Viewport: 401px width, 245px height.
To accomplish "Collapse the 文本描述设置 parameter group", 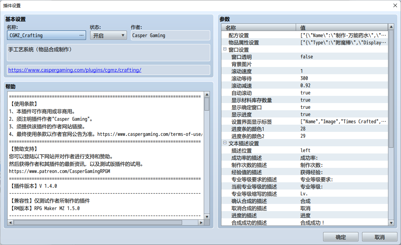I will [225, 143].
